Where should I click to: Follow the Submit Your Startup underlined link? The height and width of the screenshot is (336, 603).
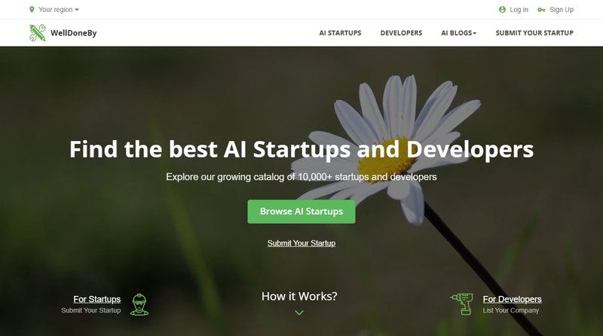[301, 243]
